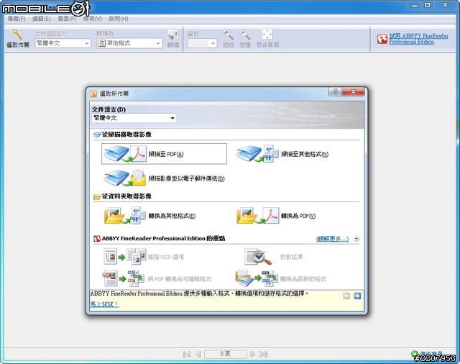460x364 pixels.
Task: Click the 傳送意見 link in status bar
Action: 431,354
